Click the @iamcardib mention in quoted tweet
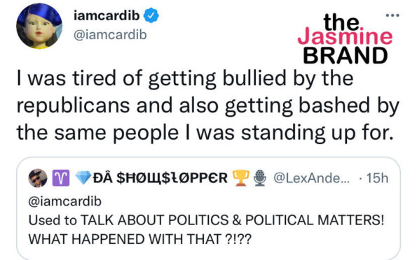Screen dimensions: 417x260 [65, 201]
